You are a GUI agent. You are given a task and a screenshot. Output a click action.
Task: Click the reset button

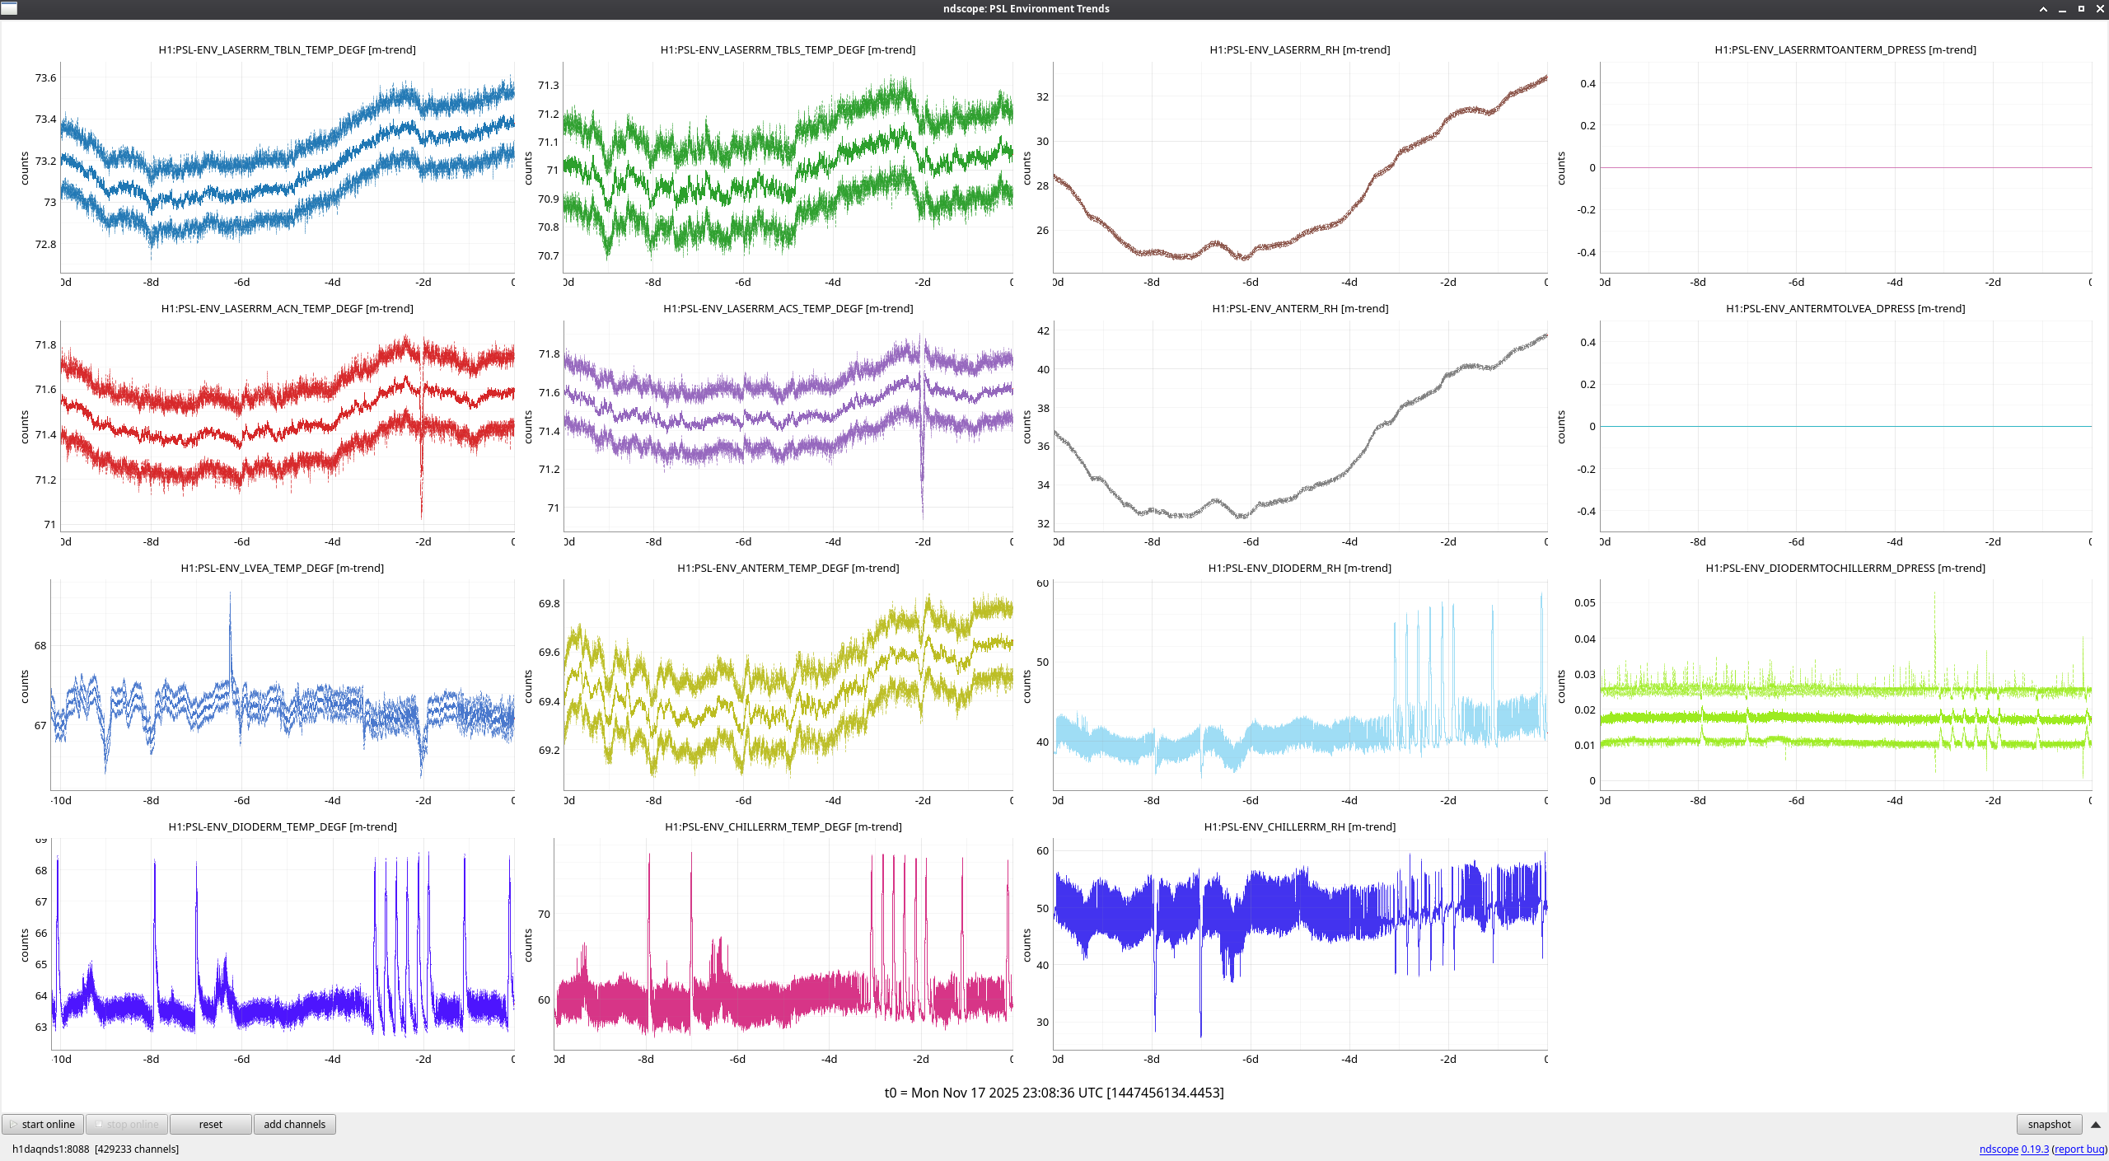coord(210,1124)
